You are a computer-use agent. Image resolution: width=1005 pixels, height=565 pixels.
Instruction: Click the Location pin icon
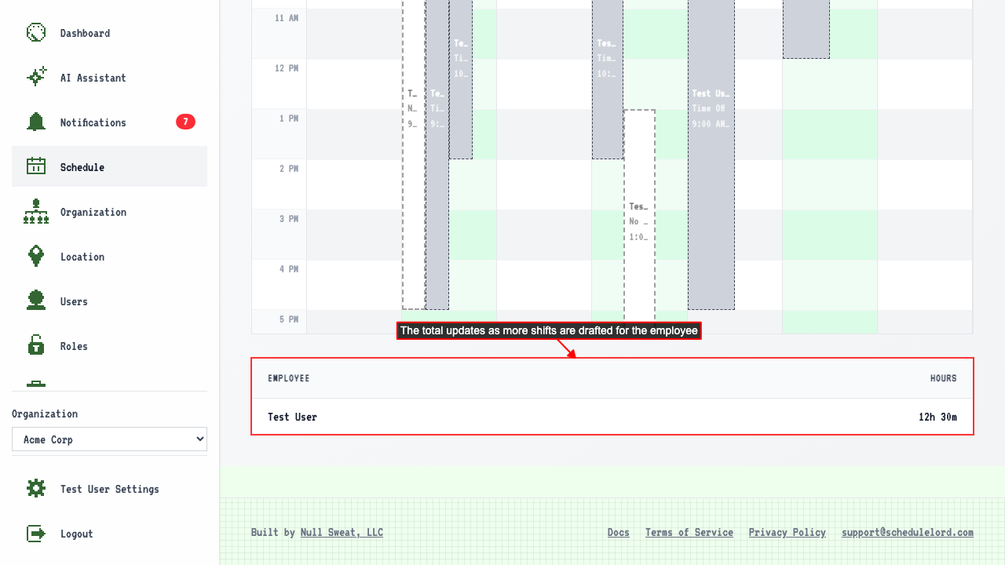tap(36, 256)
